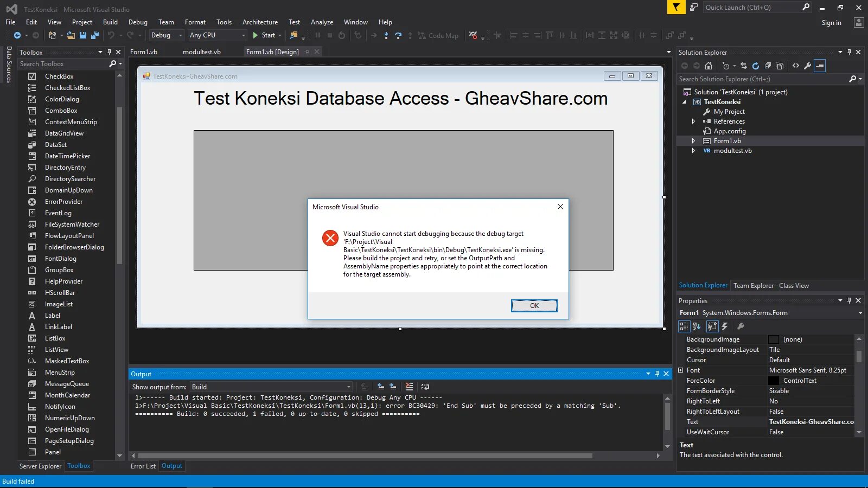Toggle Categorized view in Properties panel
Screen dimensions: 868x488
pyautogui.click(x=684, y=326)
